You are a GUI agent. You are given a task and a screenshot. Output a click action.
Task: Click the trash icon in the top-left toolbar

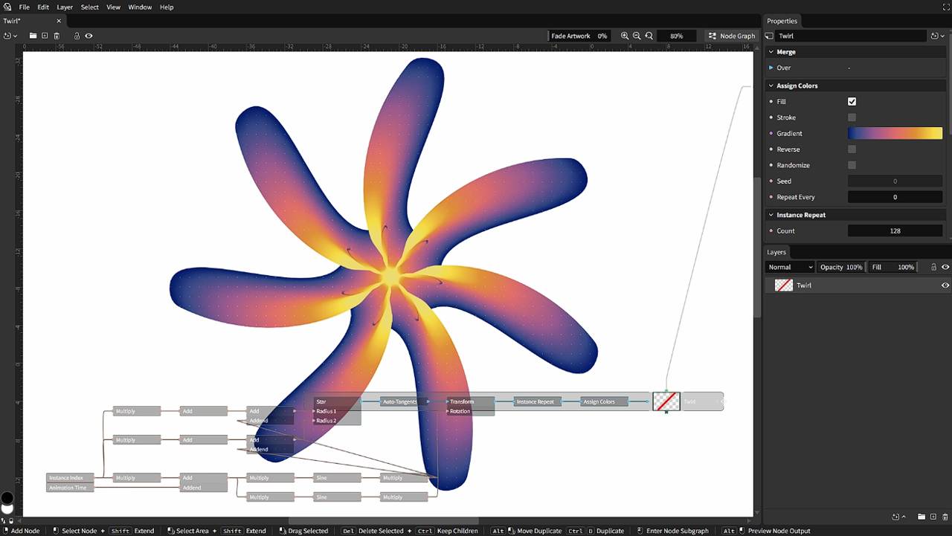point(56,36)
